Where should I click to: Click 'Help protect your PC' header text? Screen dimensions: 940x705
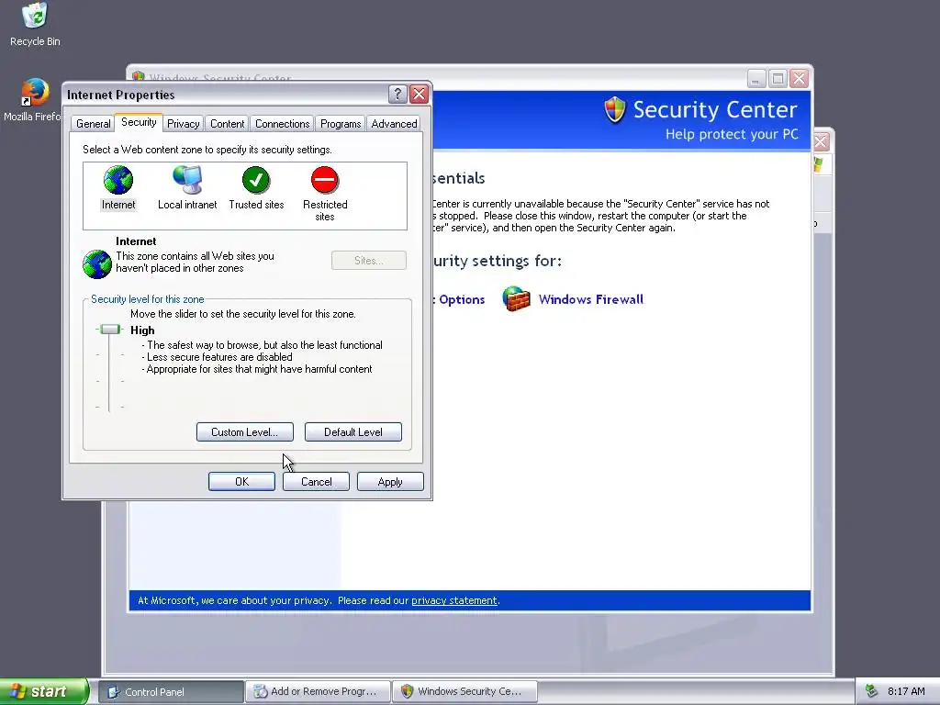pos(732,134)
